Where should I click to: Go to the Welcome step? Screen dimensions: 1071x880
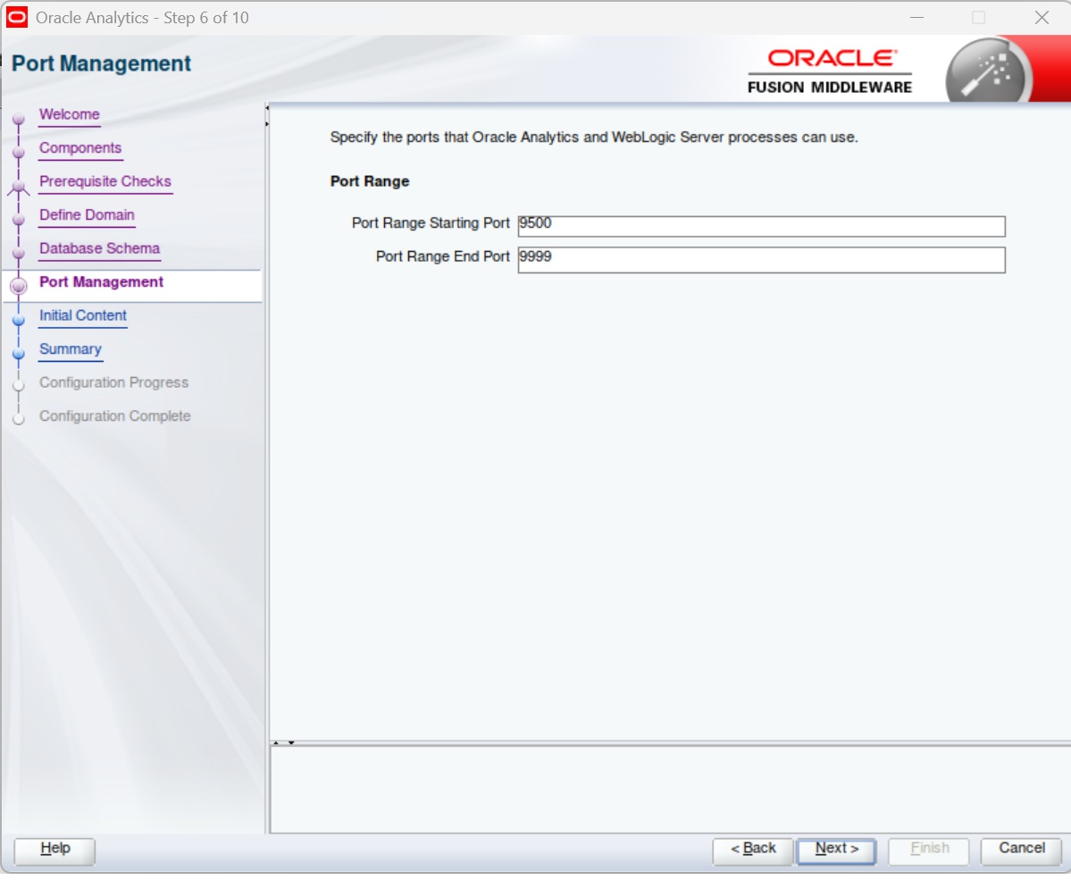[69, 114]
